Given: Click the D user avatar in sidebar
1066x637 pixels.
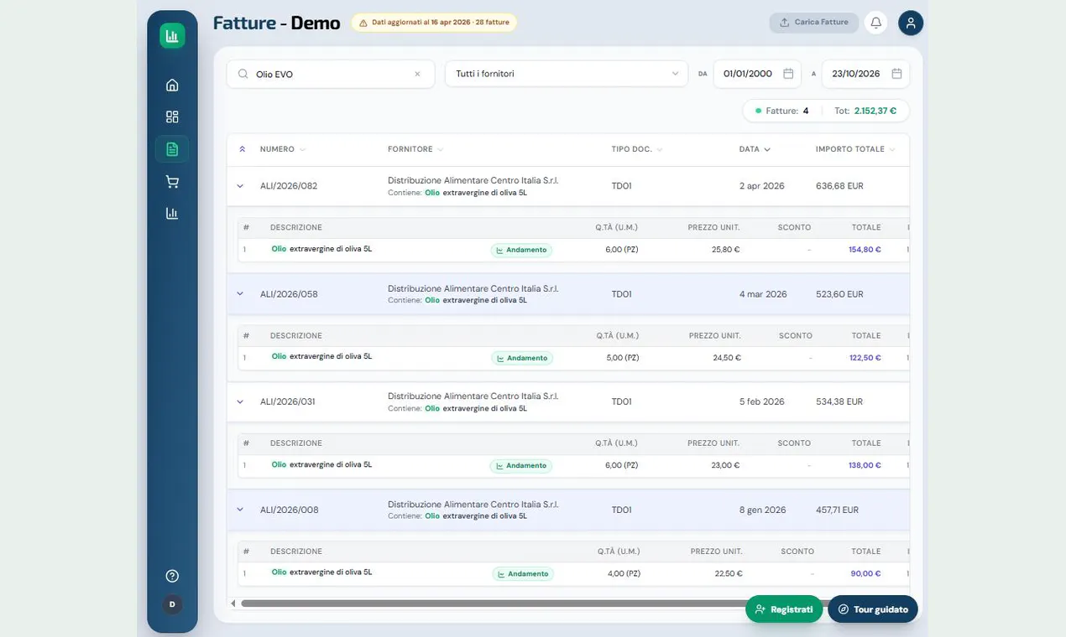Looking at the screenshot, I should coord(172,604).
